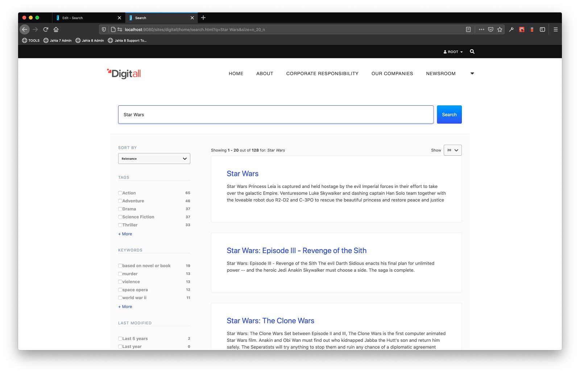Bookmark this page with star icon
This screenshot has height=374, width=580.
tap(500, 30)
